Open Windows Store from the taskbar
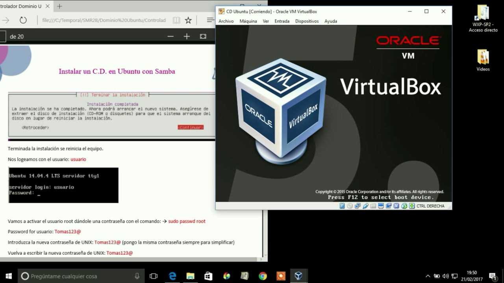The width and height of the screenshot is (504, 283). pyautogui.click(x=208, y=276)
